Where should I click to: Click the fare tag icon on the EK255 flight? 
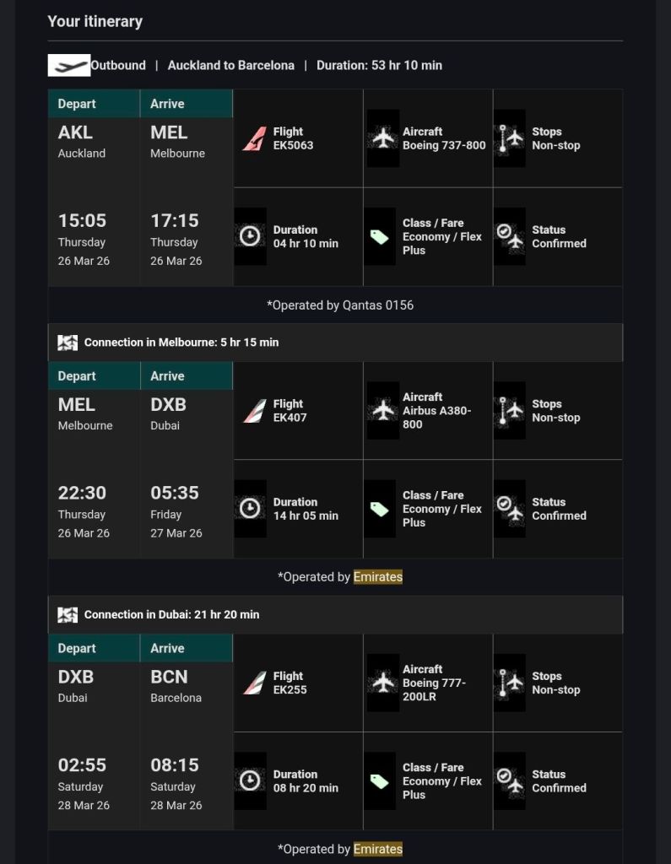[380, 781]
